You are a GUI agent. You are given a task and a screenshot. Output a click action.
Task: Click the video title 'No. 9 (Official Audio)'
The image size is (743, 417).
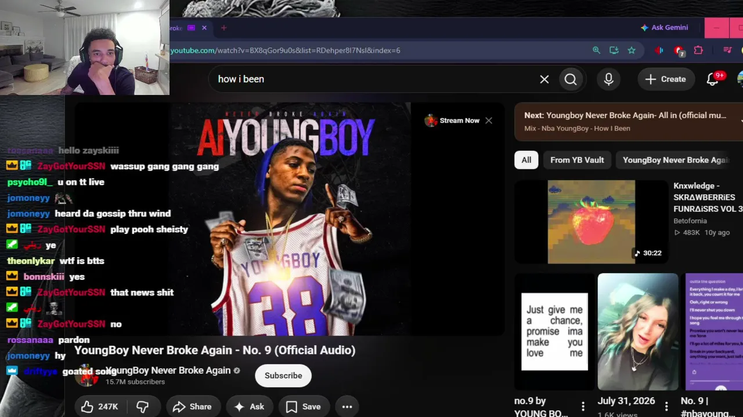coord(215,350)
